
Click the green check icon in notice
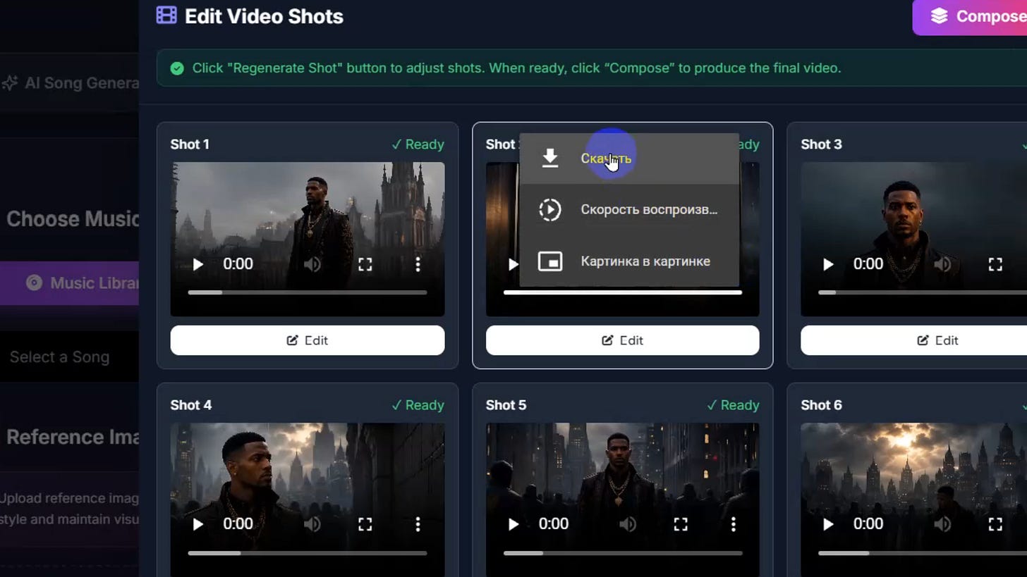(177, 68)
